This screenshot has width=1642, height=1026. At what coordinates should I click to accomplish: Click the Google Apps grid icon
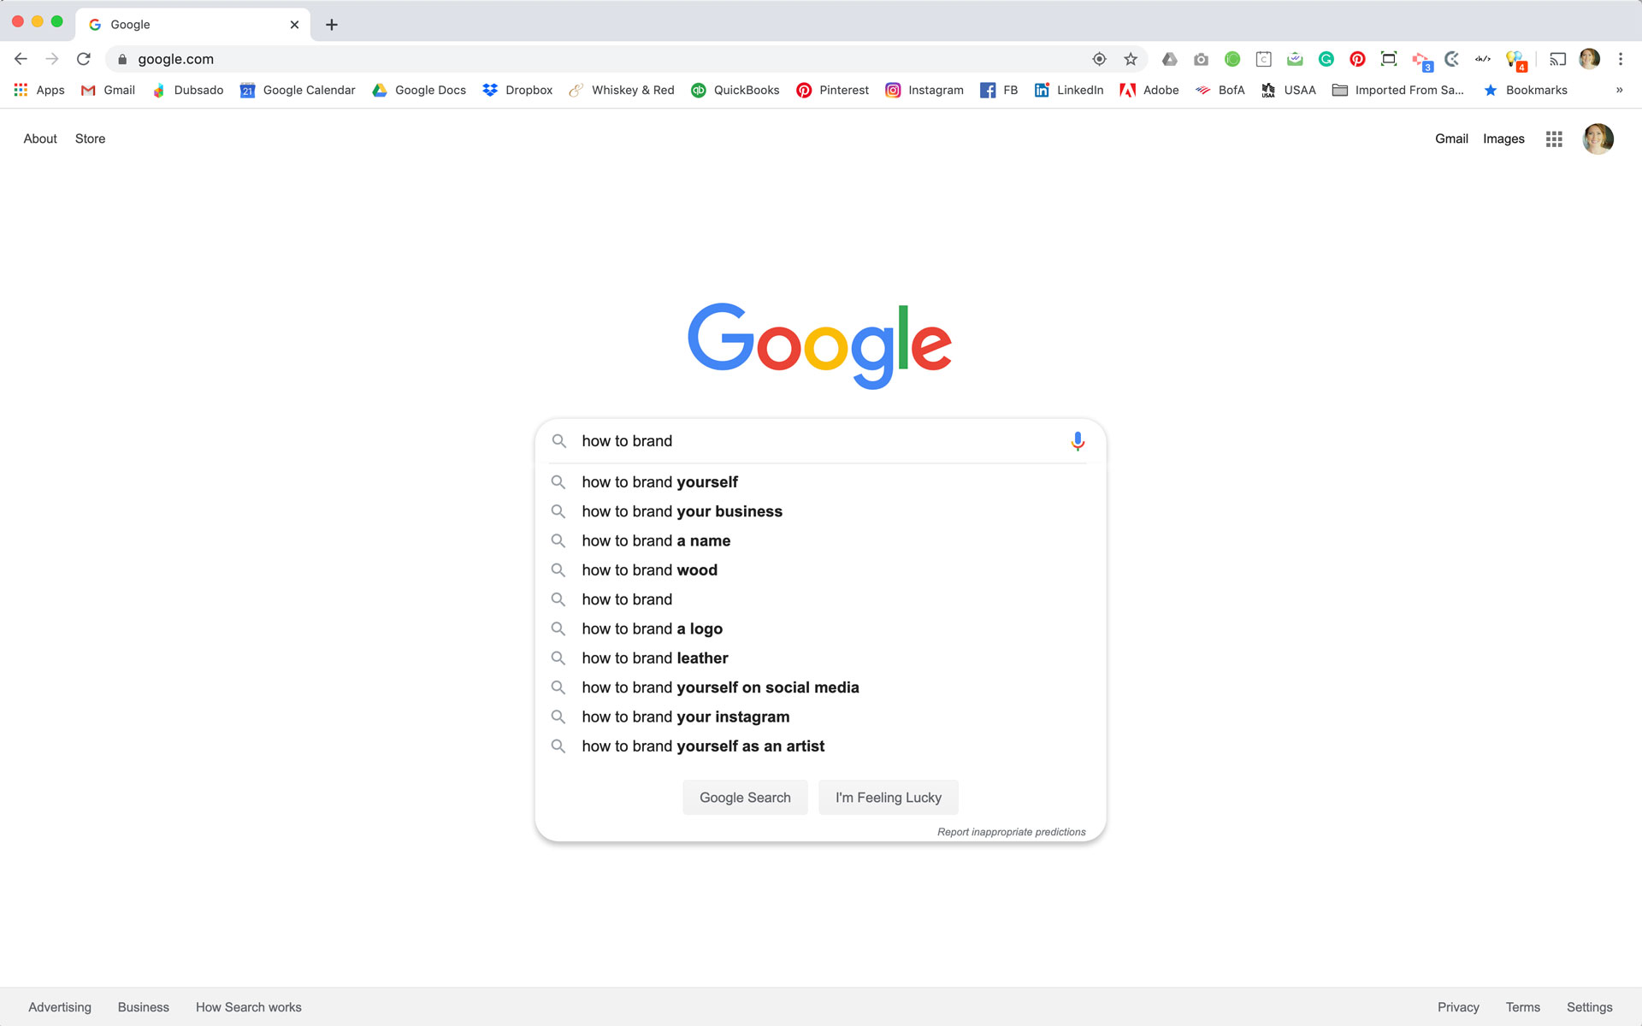click(x=1553, y=139)
